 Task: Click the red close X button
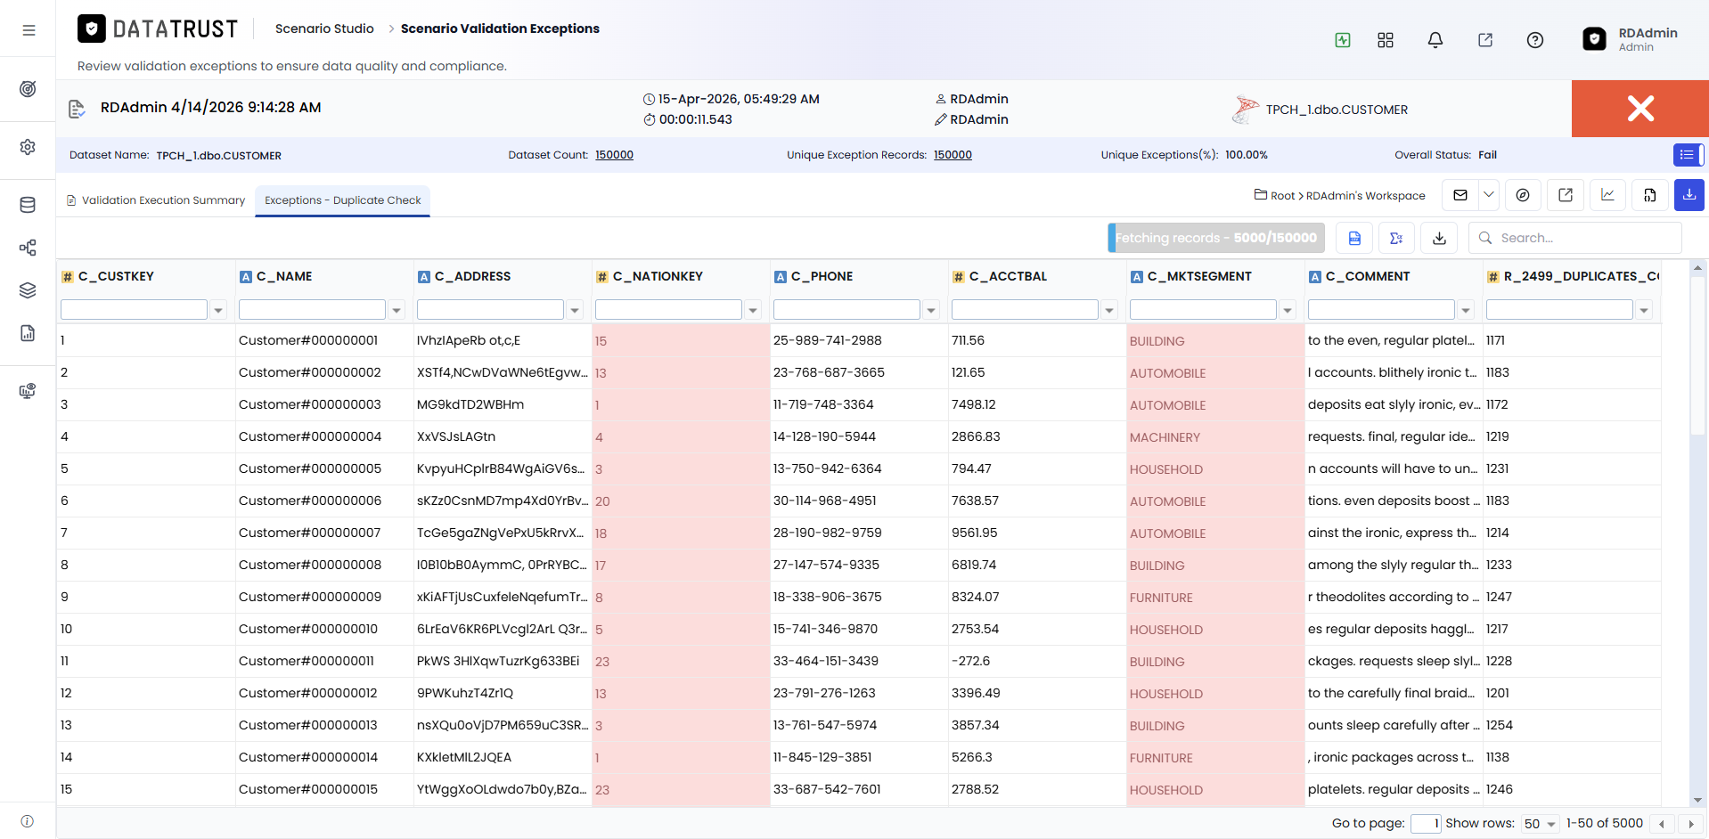(1640, 109)
